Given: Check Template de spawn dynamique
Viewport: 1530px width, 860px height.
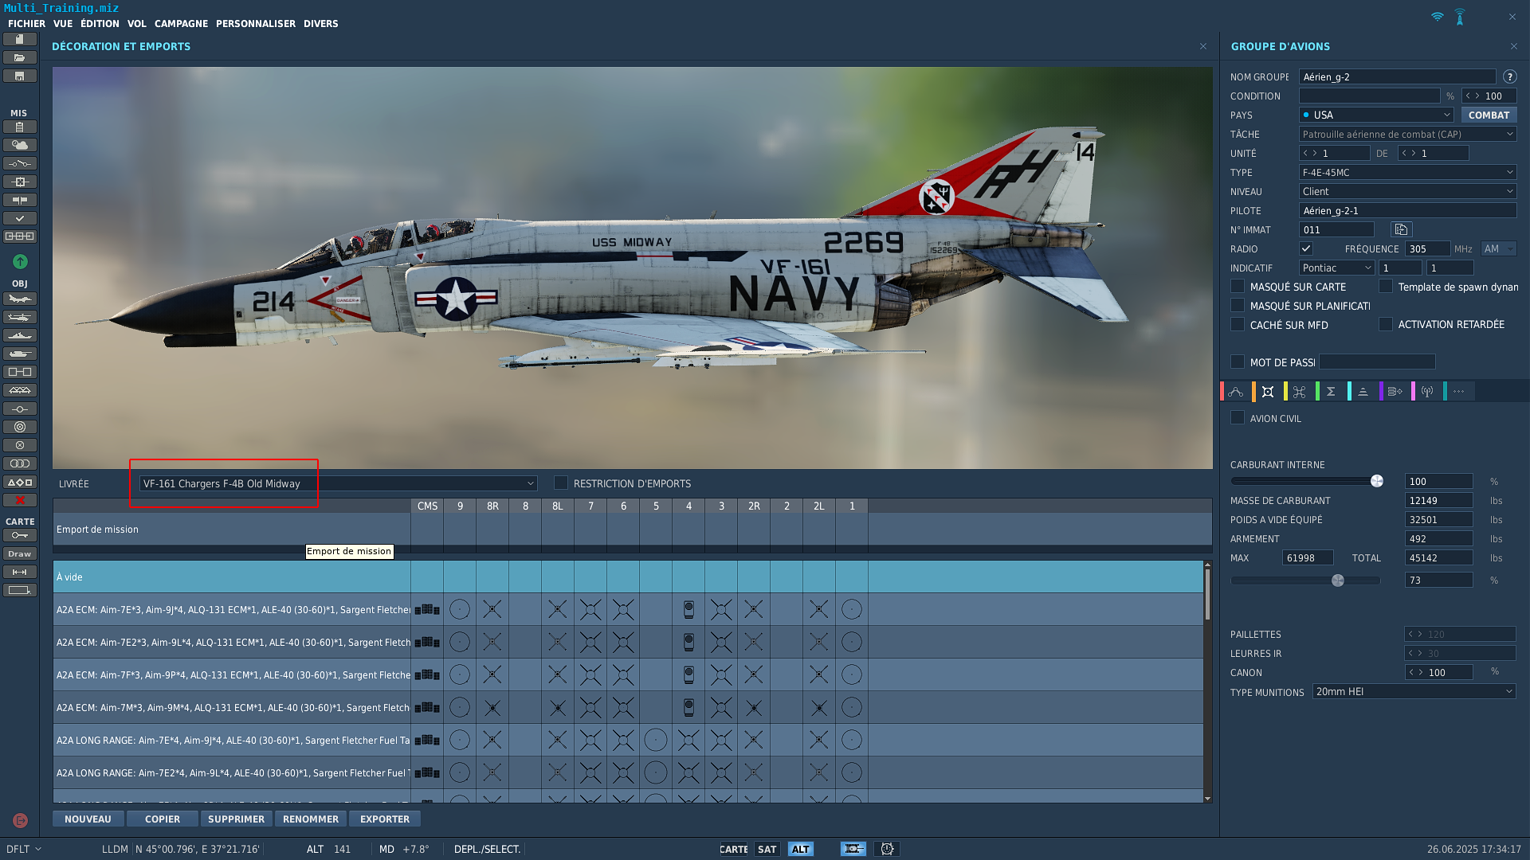Looking at the screenshot, I should 1386,286.
